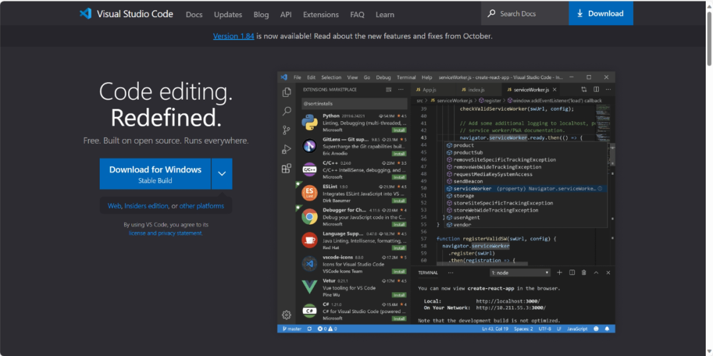Click the ESLint extension logo
Viewport: 713px width, 356px height.
tap(310, 193)
